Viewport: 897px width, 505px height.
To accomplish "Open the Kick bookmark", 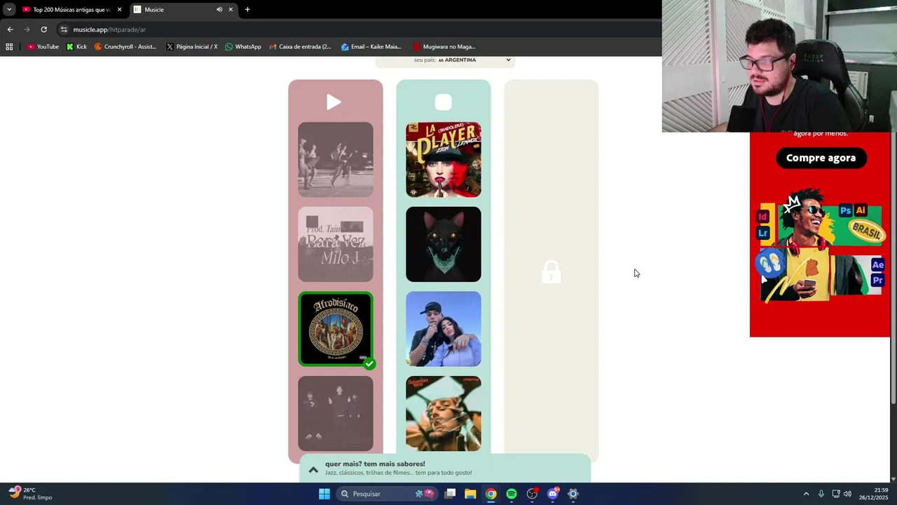I will [x=76, y=47].
